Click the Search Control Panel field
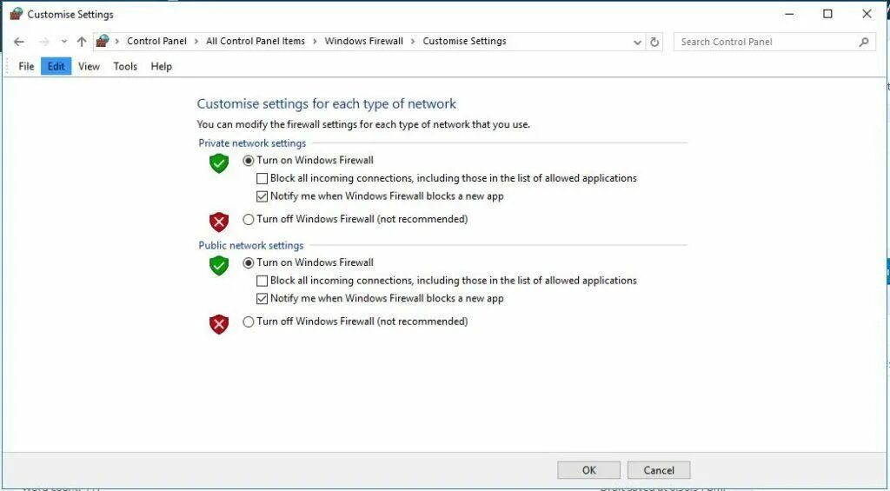Viewport: 890px width, 491px height. point(765,42)
